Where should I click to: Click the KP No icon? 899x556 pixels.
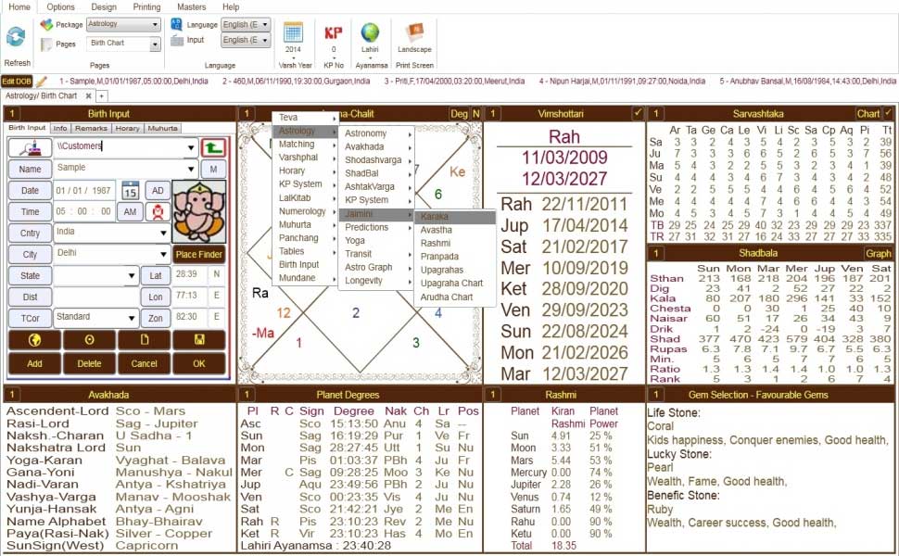pos(334,32)
